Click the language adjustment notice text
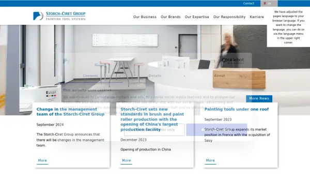This screenshot has height=194, width=310. coord(288,27)
